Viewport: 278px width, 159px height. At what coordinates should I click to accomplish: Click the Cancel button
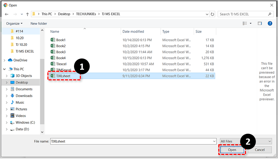(260, 150)
